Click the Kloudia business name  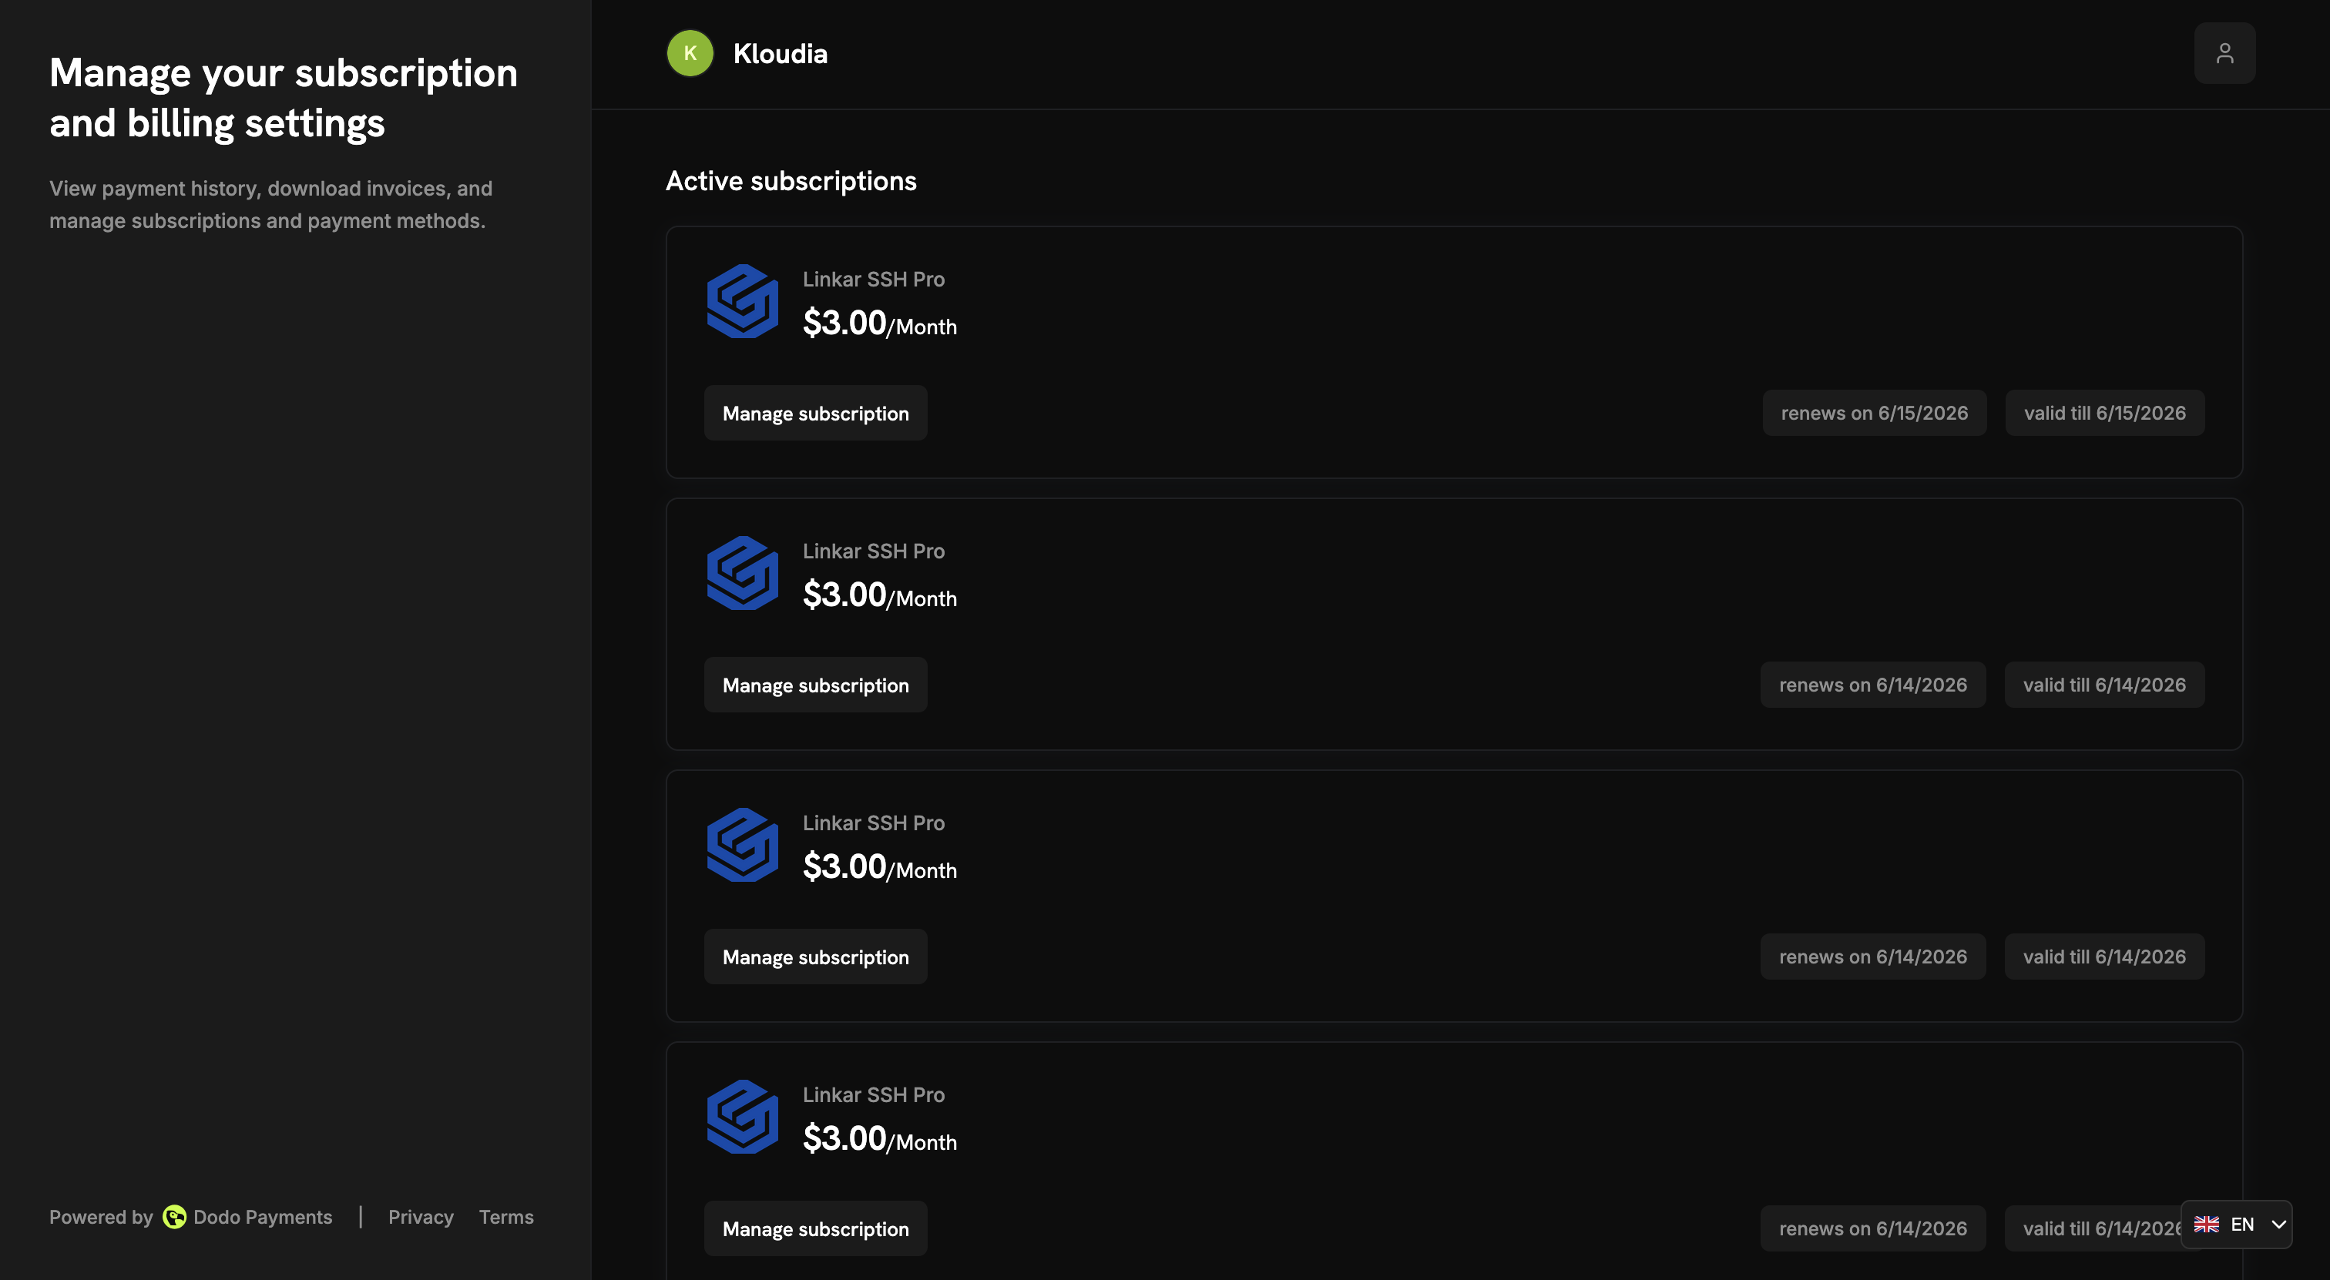coord(780,53)
